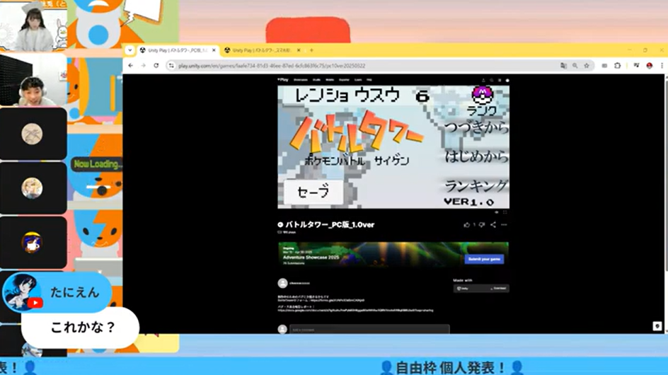Close the second Unity Play tab
Image resolution: width=668 pixels, height=375 pixels.
click(299, 50)
